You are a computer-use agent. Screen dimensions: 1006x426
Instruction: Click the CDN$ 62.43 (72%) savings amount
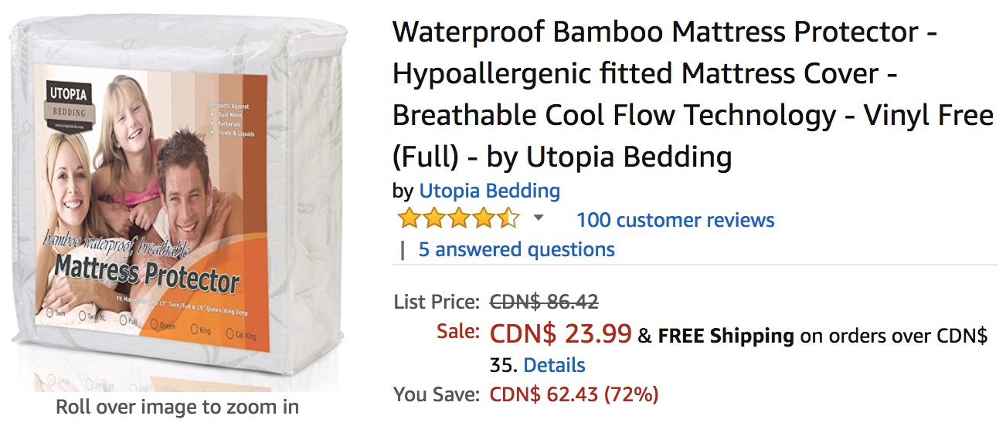(573, 394)
